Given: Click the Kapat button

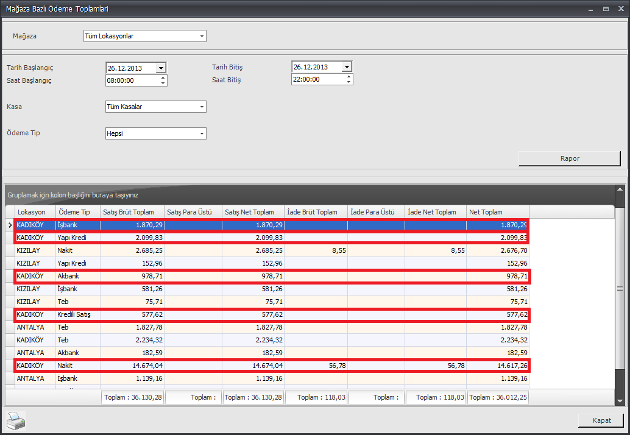Looking at the screenshot, I should pyautogui.click(x=601, y=420).
